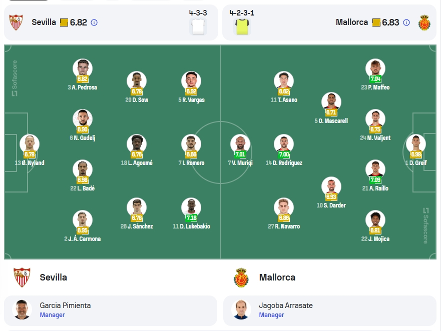
Task: Click the Mallorca crest in the lineup header
Action: 424,22
